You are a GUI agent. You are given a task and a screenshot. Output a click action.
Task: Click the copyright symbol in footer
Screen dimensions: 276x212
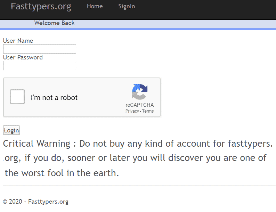[5, 202]
